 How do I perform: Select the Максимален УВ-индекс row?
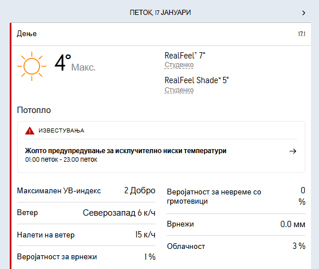tap(86, 191)
